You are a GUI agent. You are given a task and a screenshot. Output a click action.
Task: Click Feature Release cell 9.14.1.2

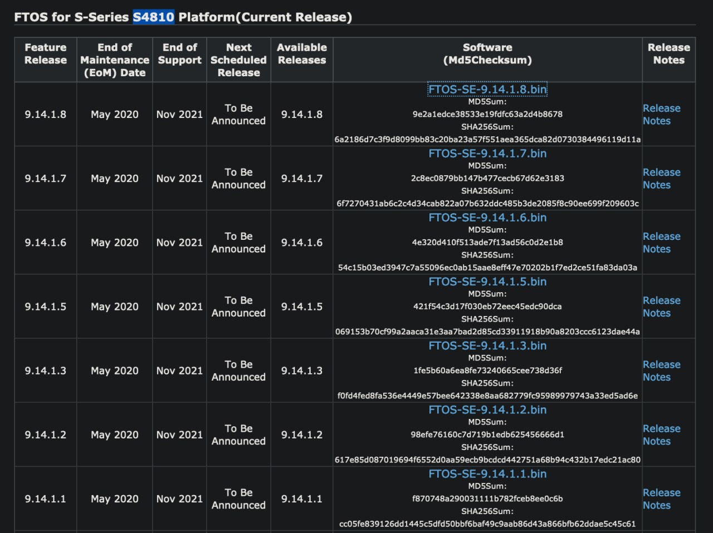(45, 435)
